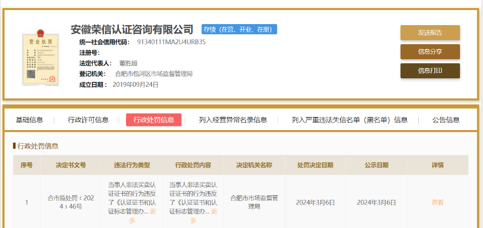Viewport: 483px width, 228px height.
Task: Open the 行政许可信息 tab
Action: [88, 120]
